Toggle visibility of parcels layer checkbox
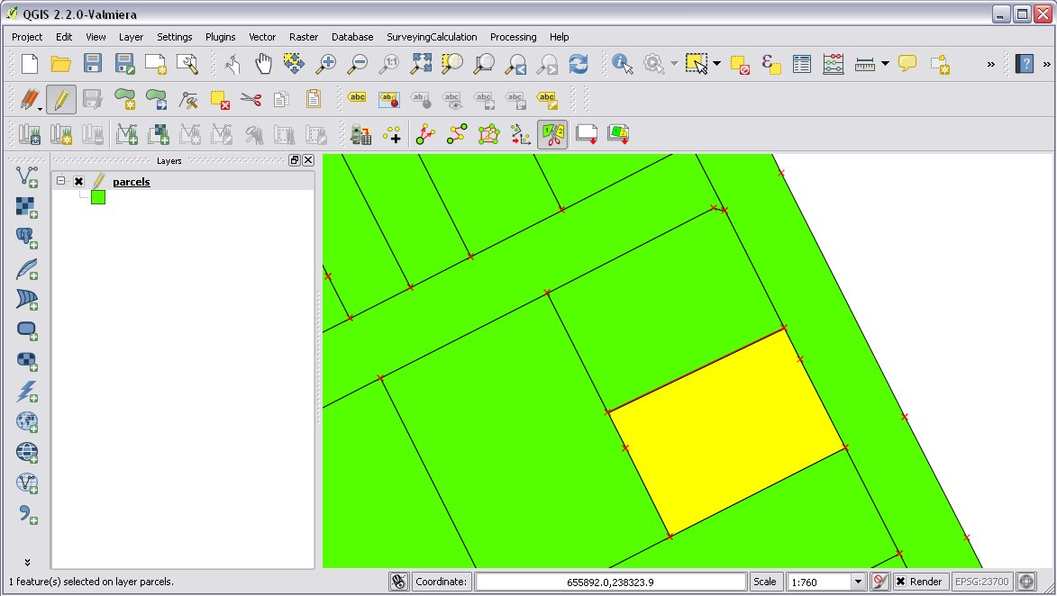The height and width of the screenshot is (596, 1057). pyautogui.click(x=79, y=182)
